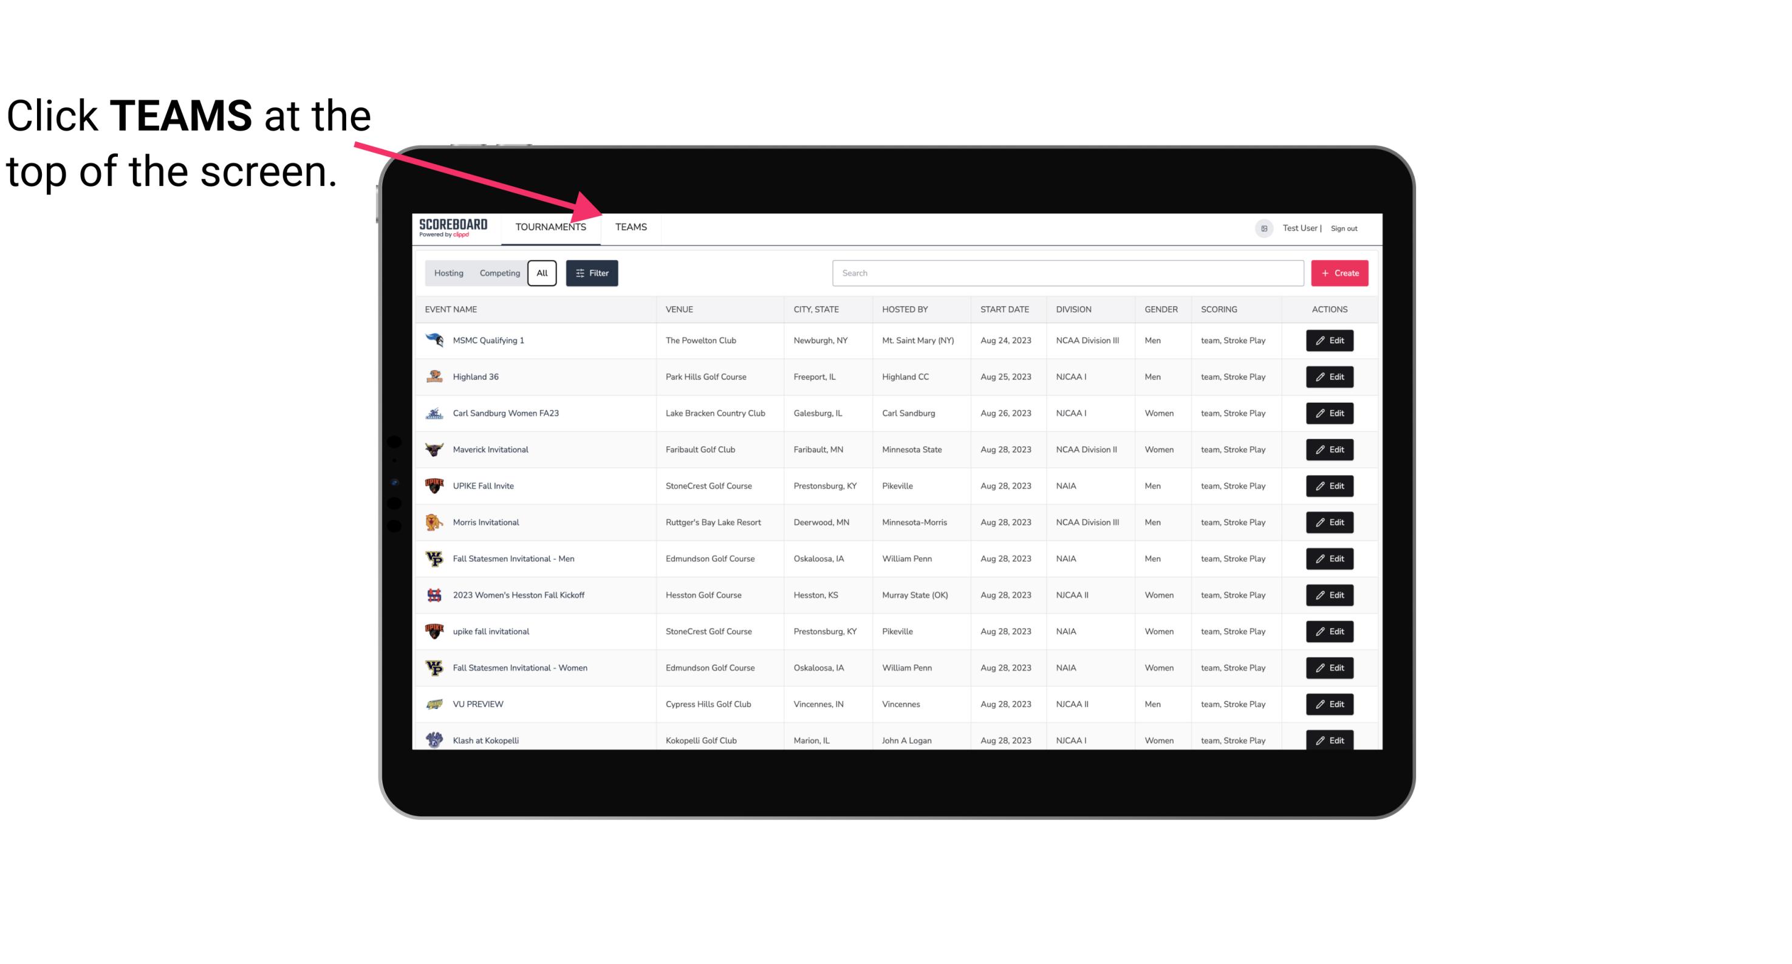1792x964 pixels.
Task: Click the tournament logo icon for Fall Statesmen Invitational Men
Action: [436, 558]
